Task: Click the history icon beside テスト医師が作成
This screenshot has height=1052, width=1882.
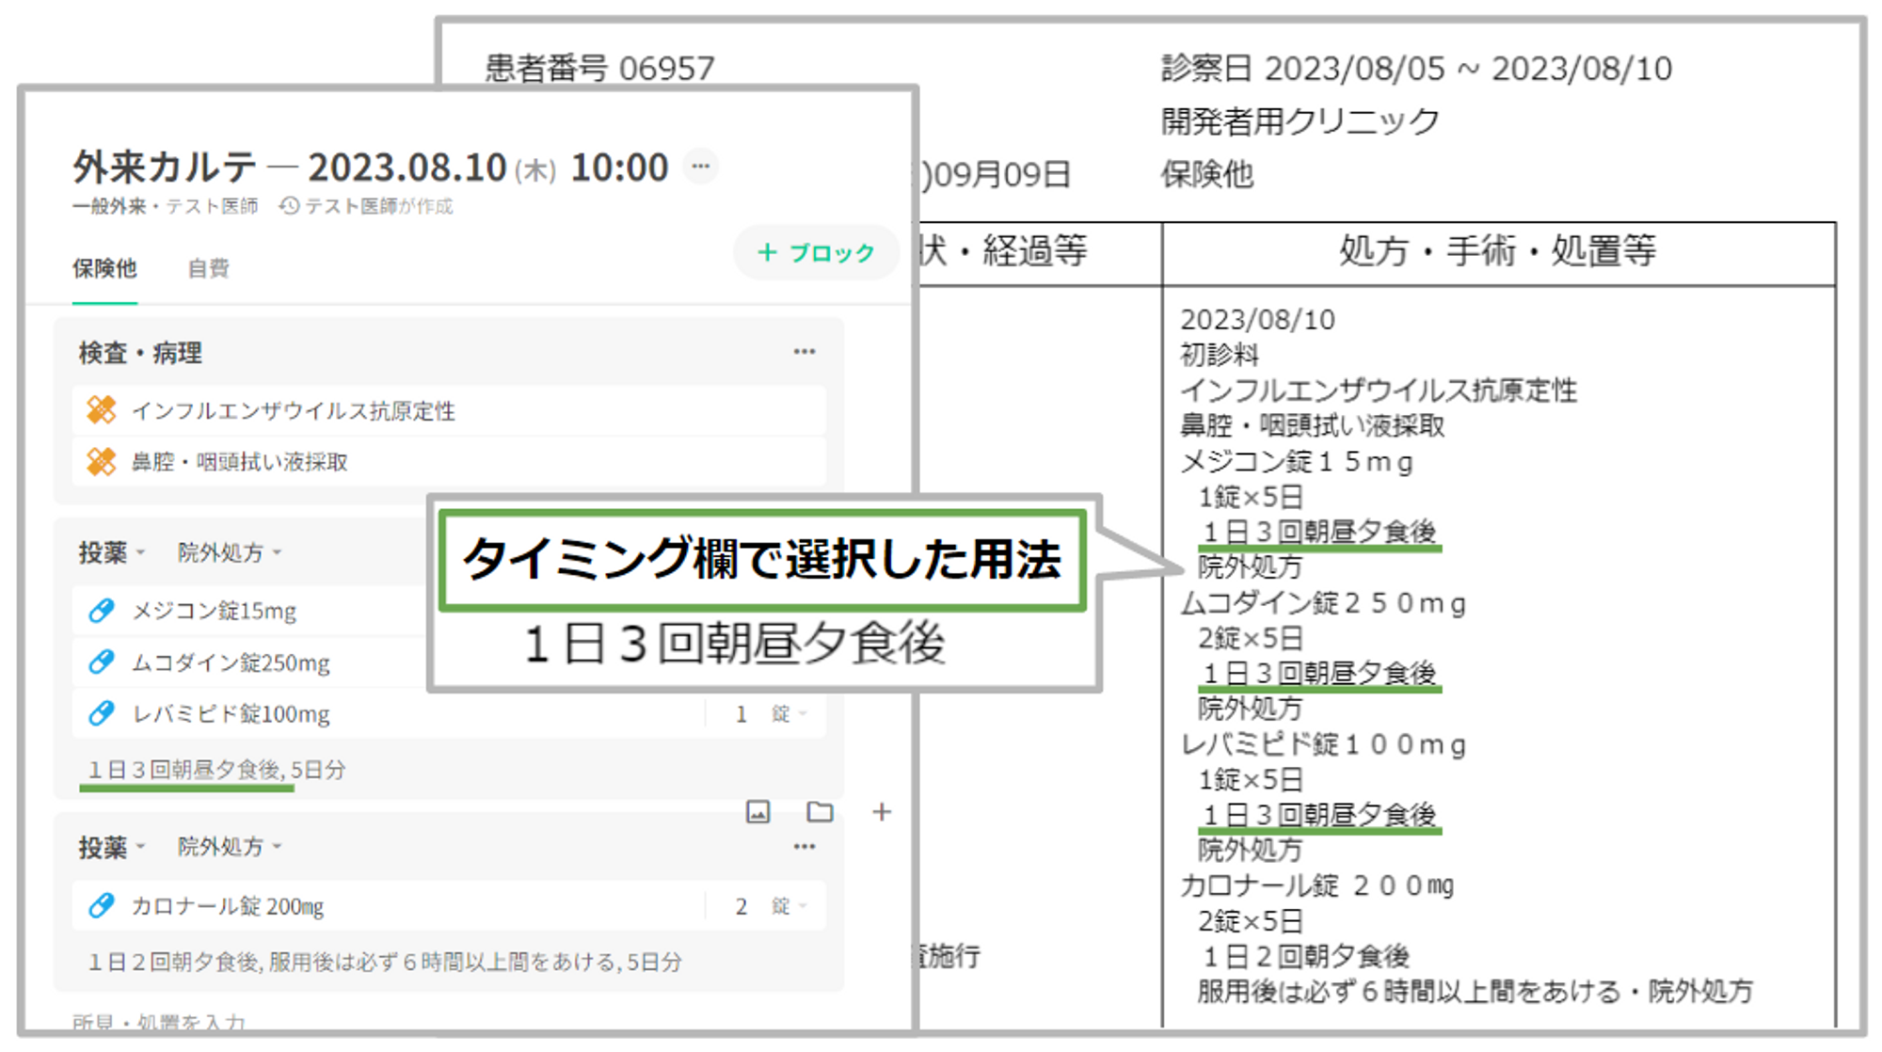Action: click(x=289, y=206)
